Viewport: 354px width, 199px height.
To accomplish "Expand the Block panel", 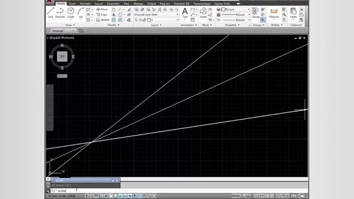I will pos(207,25).
